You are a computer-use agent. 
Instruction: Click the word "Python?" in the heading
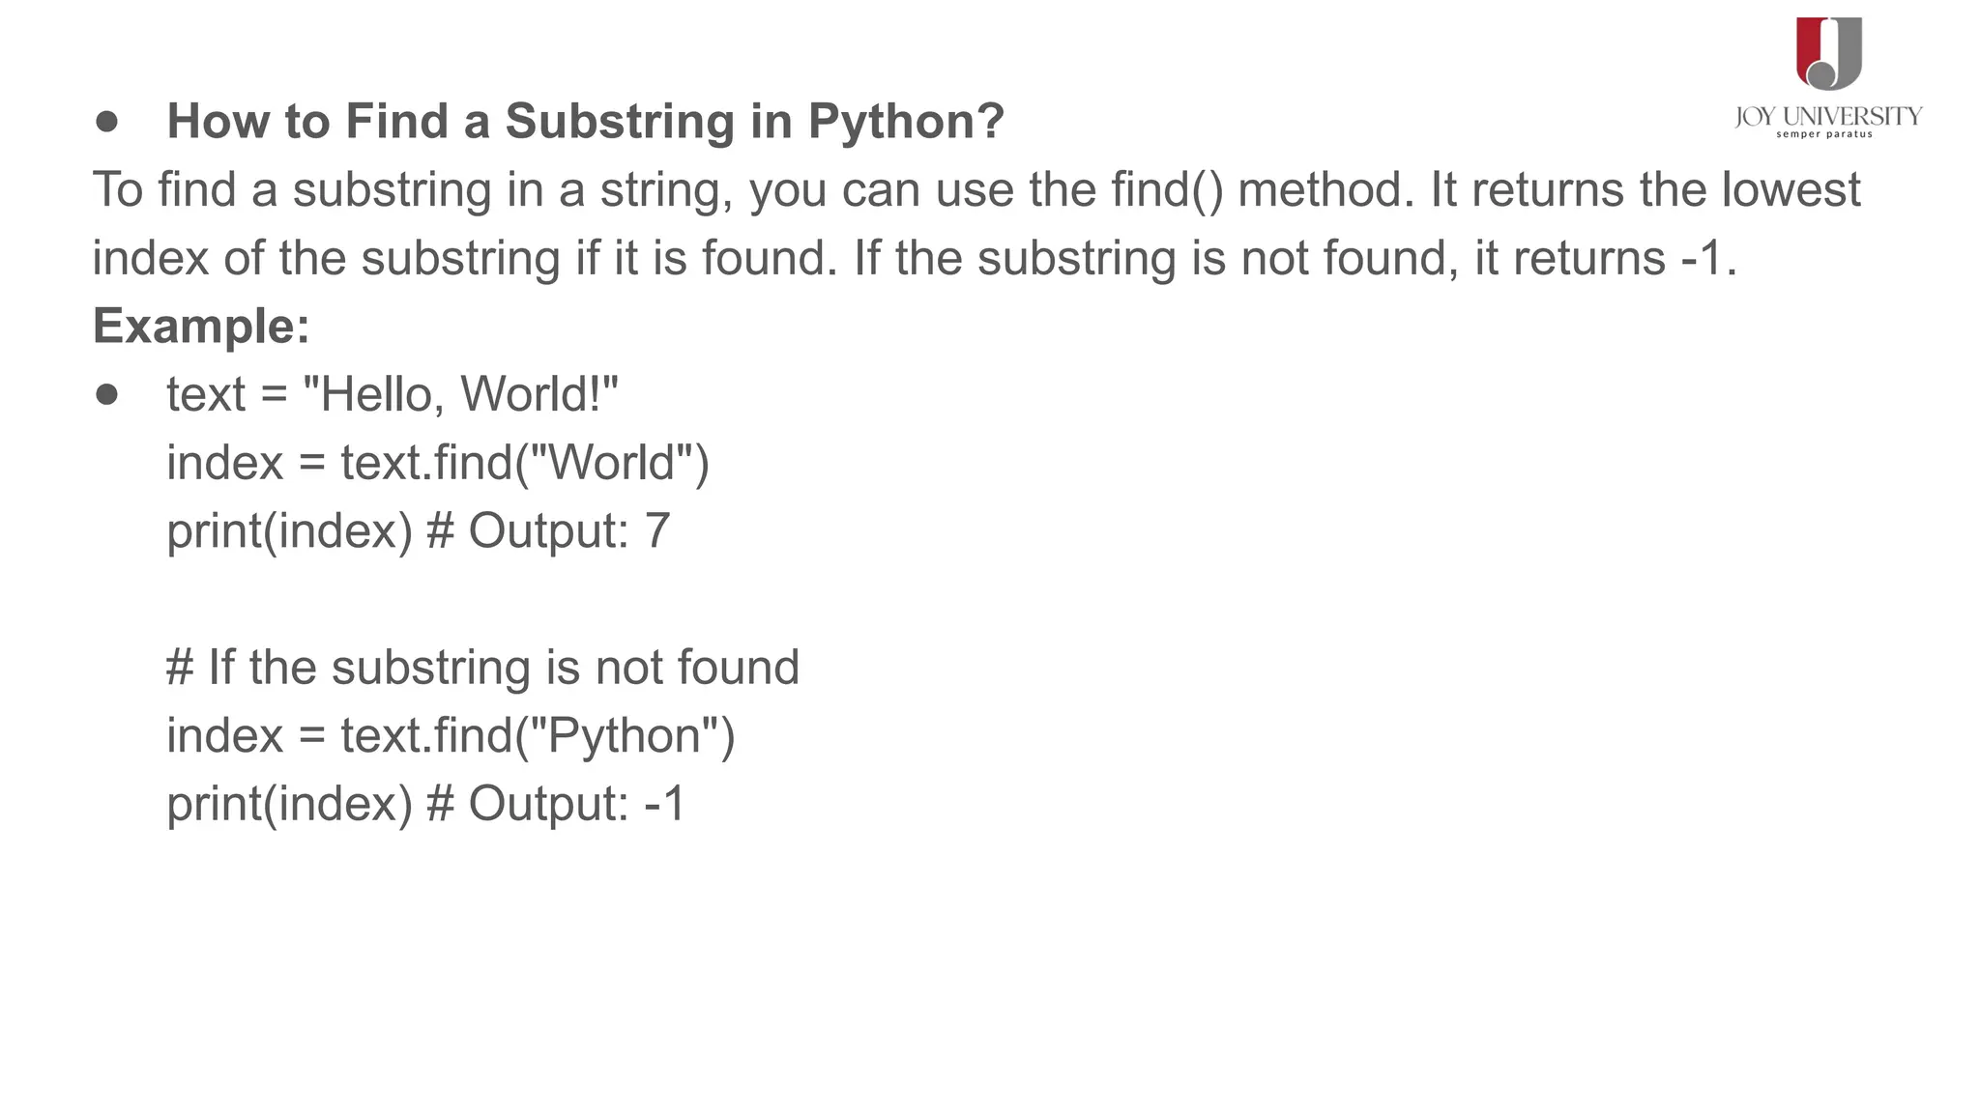[x=906, y=122]
